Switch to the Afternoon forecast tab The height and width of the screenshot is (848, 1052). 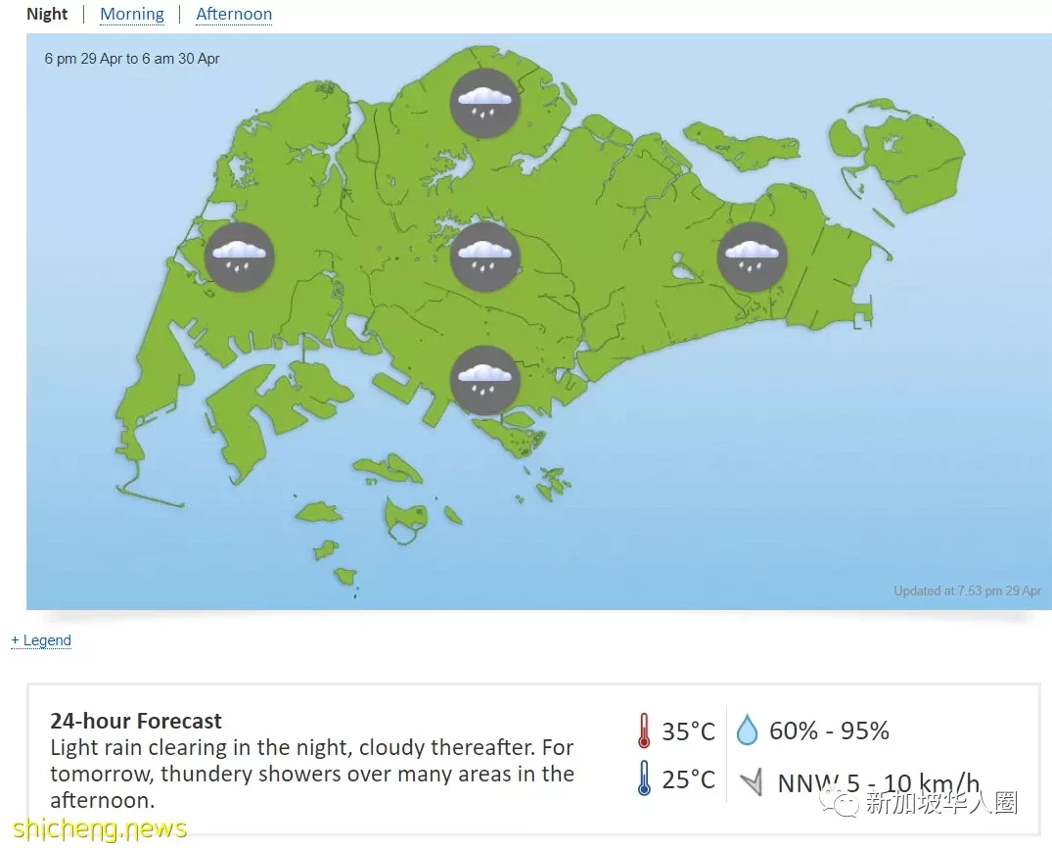point(234,14)
